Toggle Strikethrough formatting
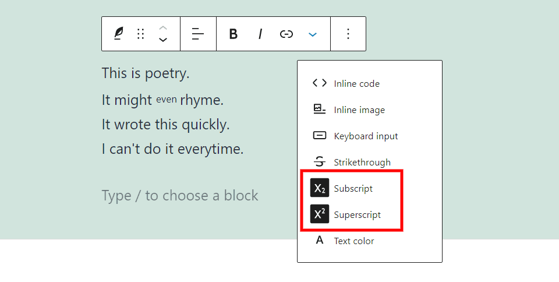Image resolution: width=559 pixels, height=282 pixels. click(x=362, y=162)
